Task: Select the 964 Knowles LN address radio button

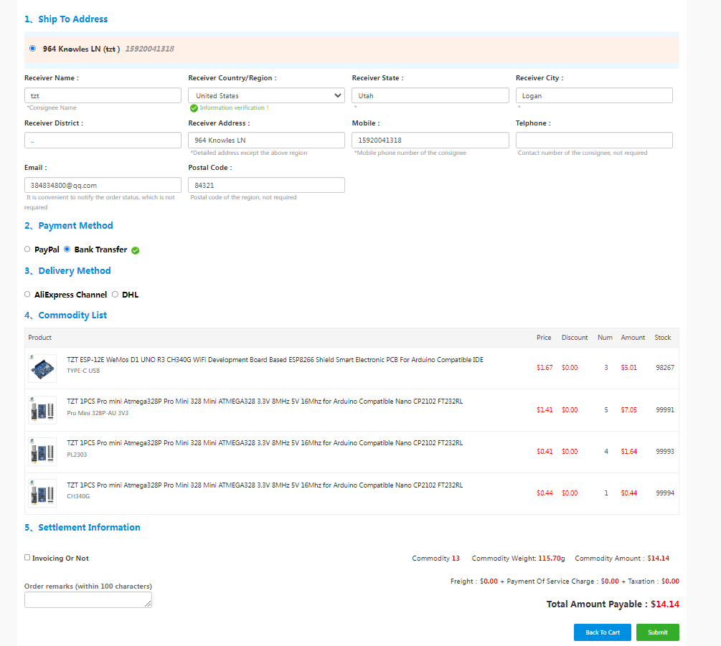Action: pos(33,48)
